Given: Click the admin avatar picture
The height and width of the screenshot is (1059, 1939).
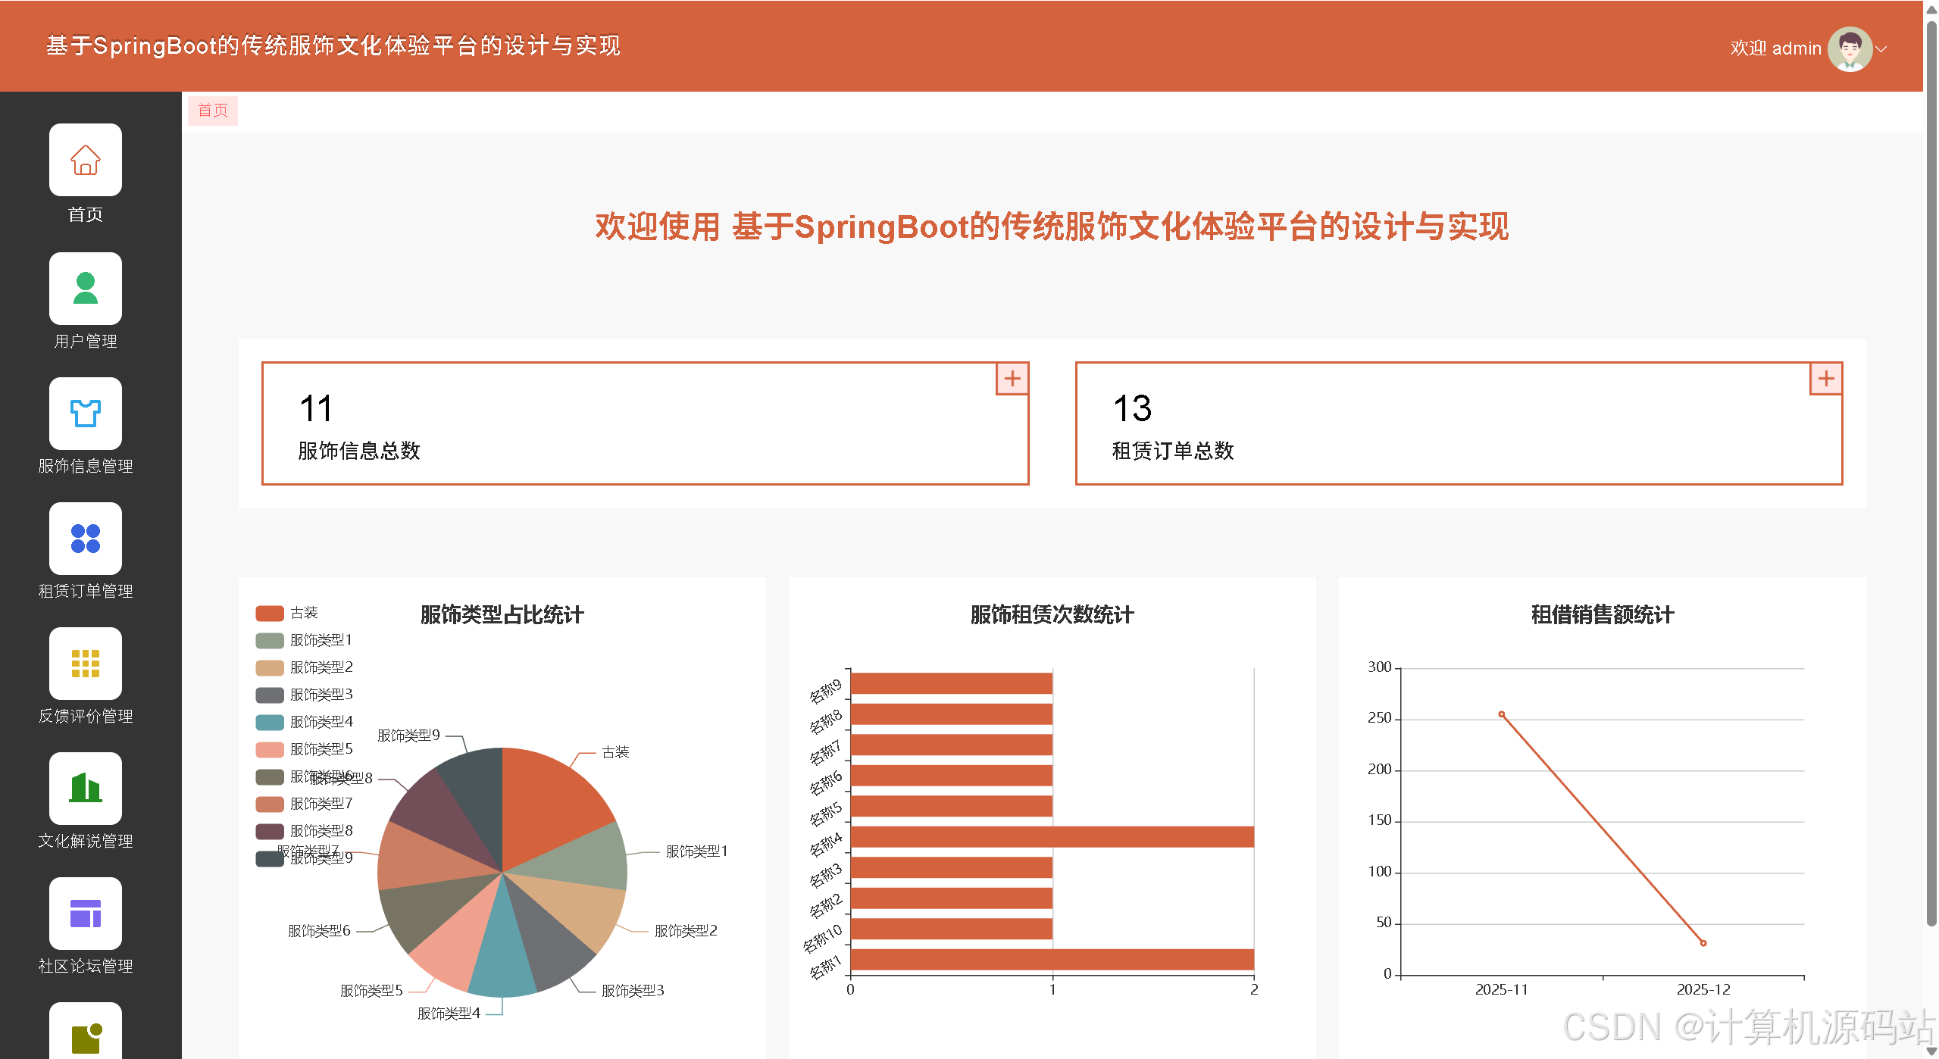Looking at the screenshot, I should pos(1850,48).
